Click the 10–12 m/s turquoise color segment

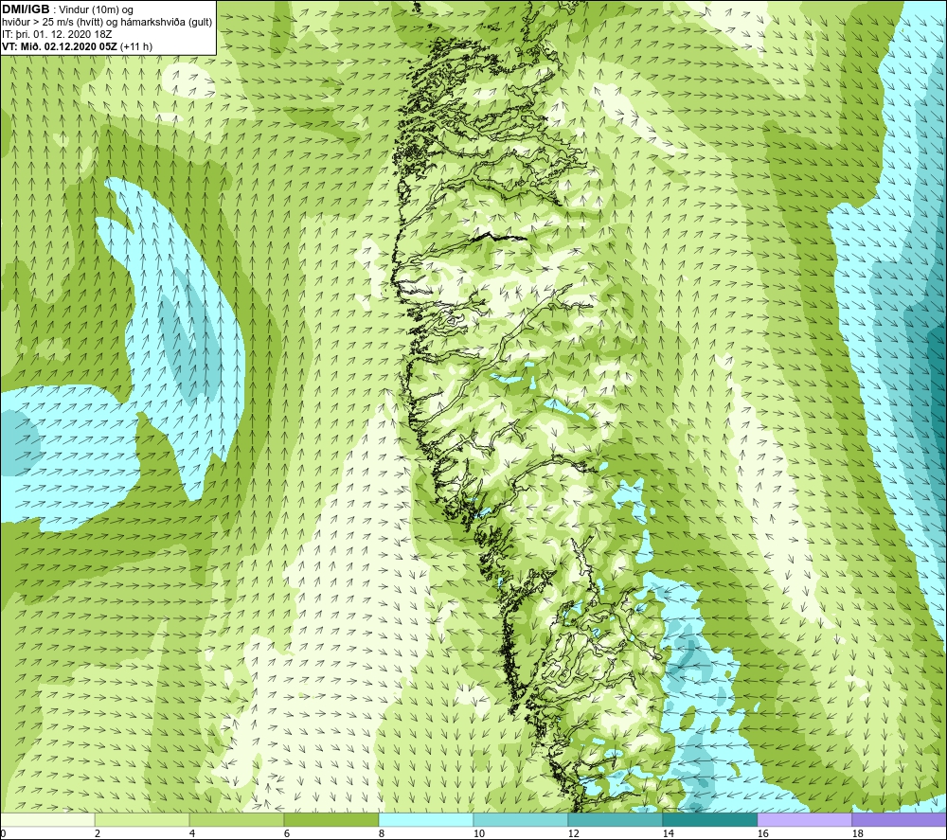pos(521,819)
